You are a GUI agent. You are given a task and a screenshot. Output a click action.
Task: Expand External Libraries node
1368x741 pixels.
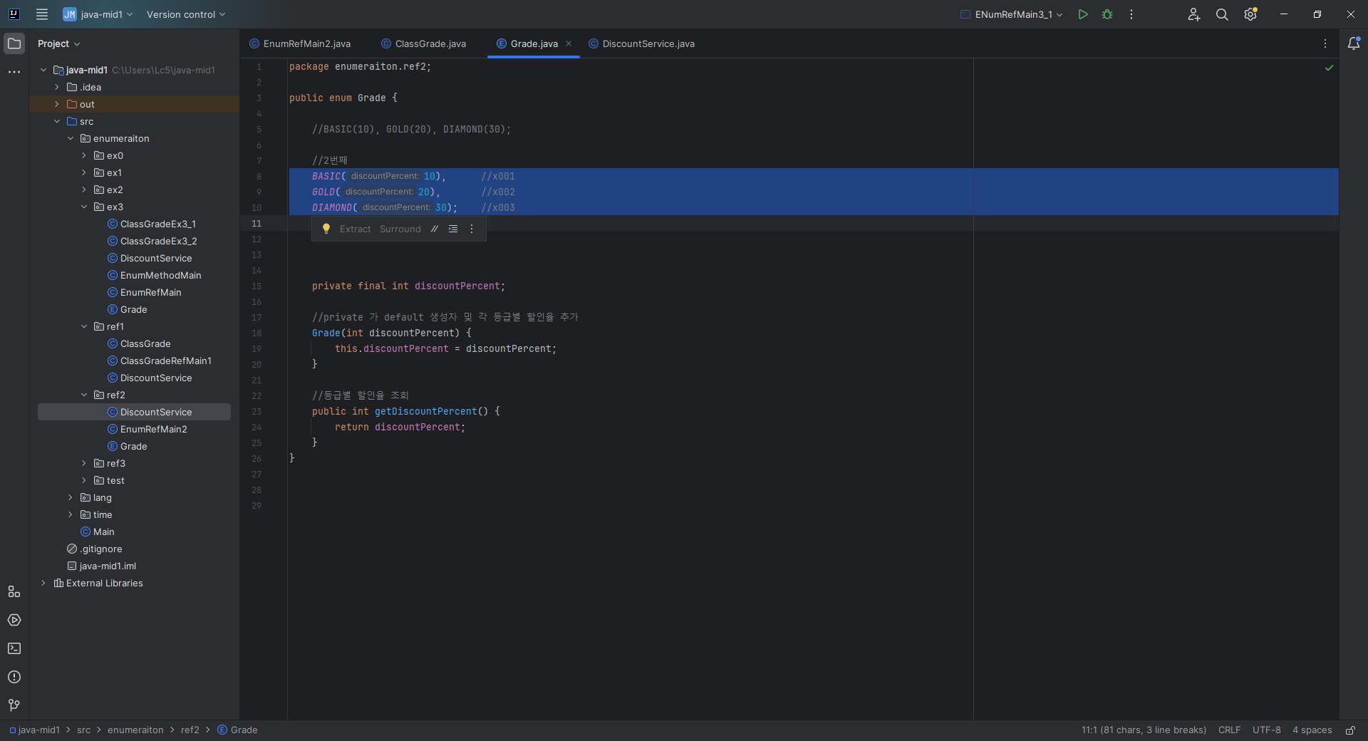pyautogui.click(x=43, y=583)
